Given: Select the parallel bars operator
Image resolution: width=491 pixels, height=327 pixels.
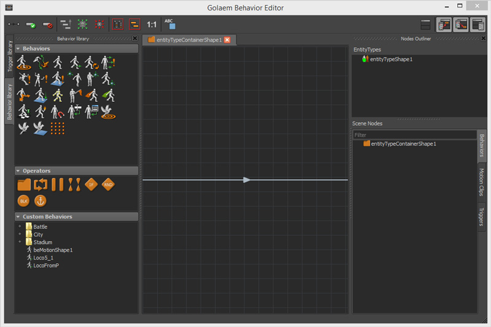Looking at the screenshot, I should pos(57,185).
